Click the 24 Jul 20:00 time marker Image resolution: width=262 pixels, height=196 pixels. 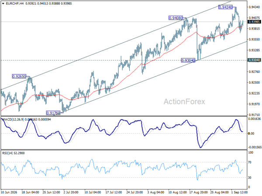134,192
